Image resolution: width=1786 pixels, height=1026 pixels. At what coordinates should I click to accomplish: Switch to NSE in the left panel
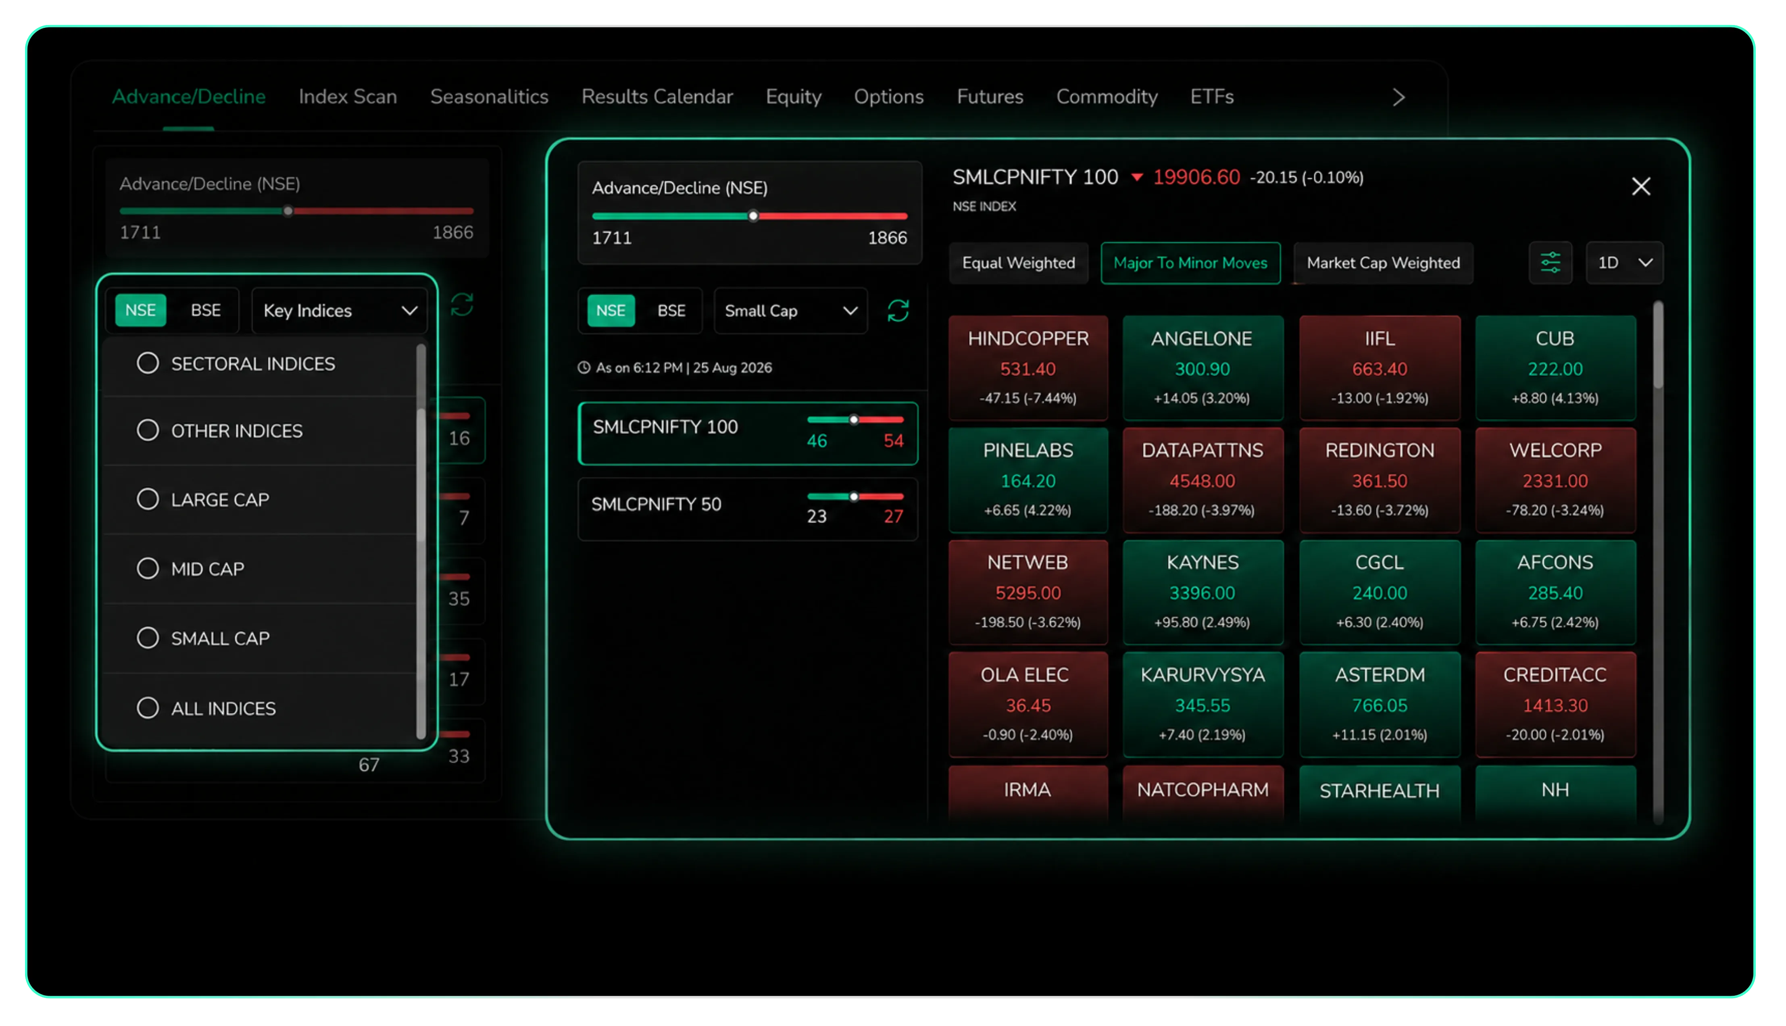pos(140,311)
